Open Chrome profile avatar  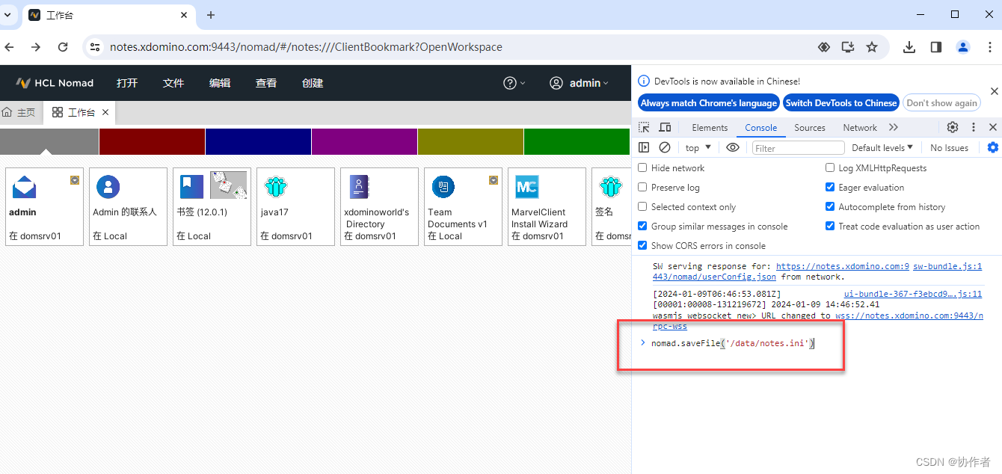pyautogui.click(x=963, y=47)
